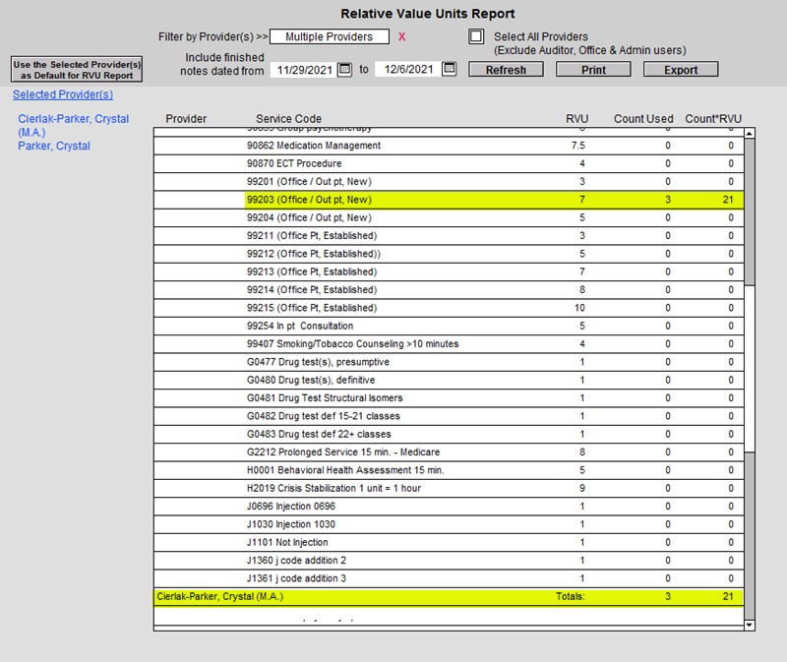
Task: Click the end date field 12/6/2021
Action: tap(407, 70)
